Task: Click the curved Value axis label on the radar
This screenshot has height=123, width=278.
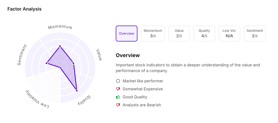Action: click(99, 55)
